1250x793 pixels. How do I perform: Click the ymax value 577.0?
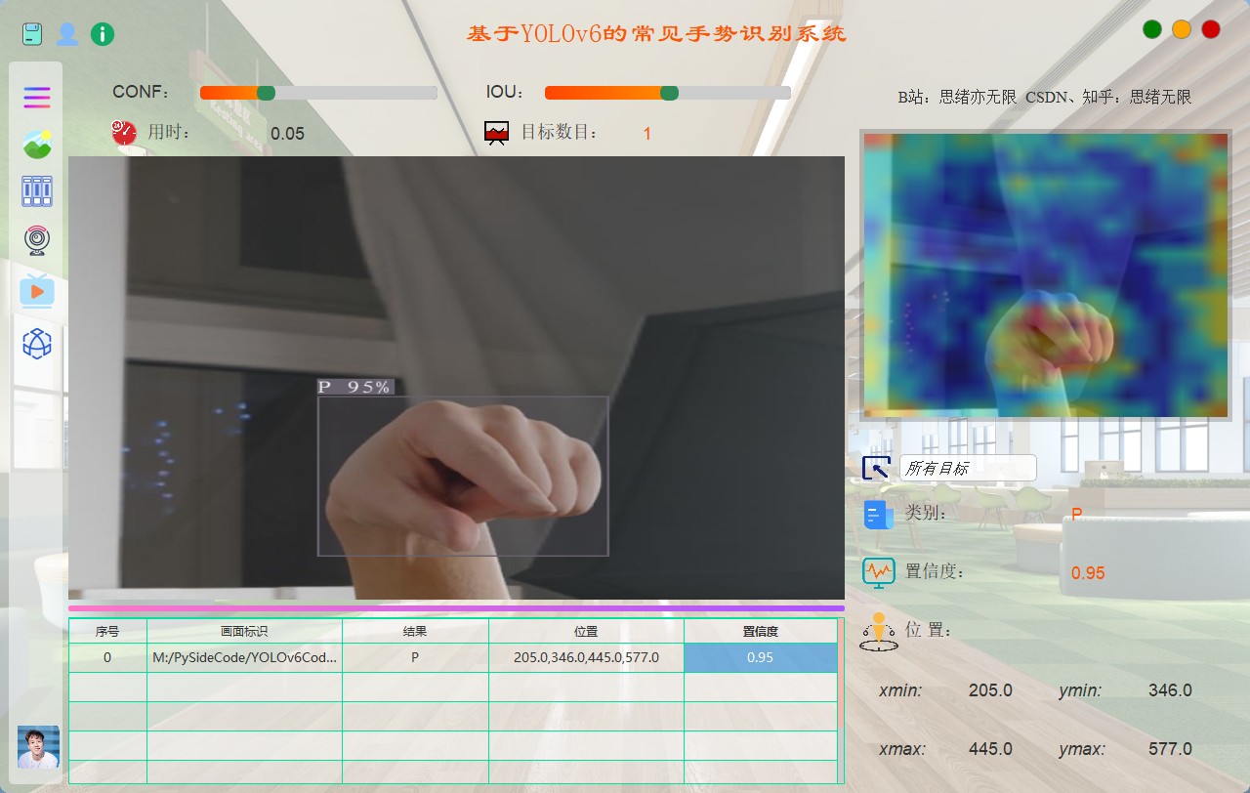[1170, 749]
